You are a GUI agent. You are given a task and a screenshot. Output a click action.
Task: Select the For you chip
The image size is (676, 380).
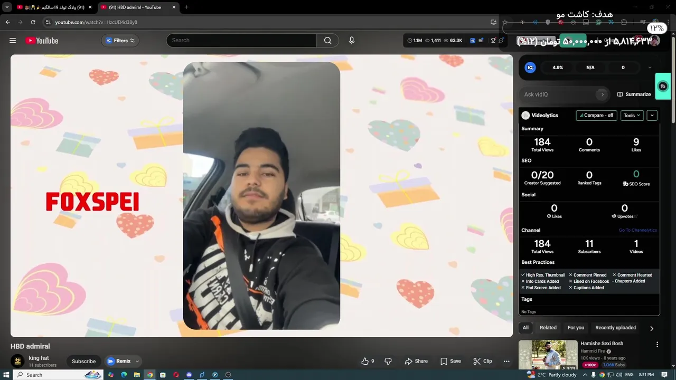pos(576,328)
